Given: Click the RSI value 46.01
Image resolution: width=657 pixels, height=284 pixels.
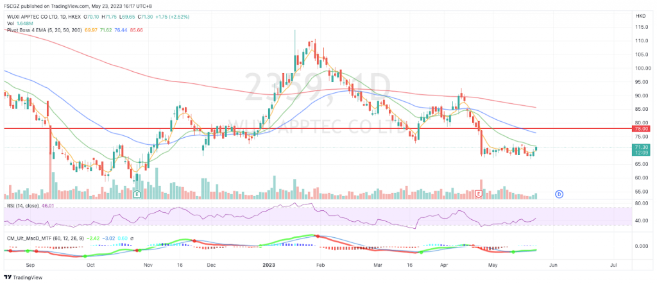Looking at the screenshot, I should click(x=47, y=206).
